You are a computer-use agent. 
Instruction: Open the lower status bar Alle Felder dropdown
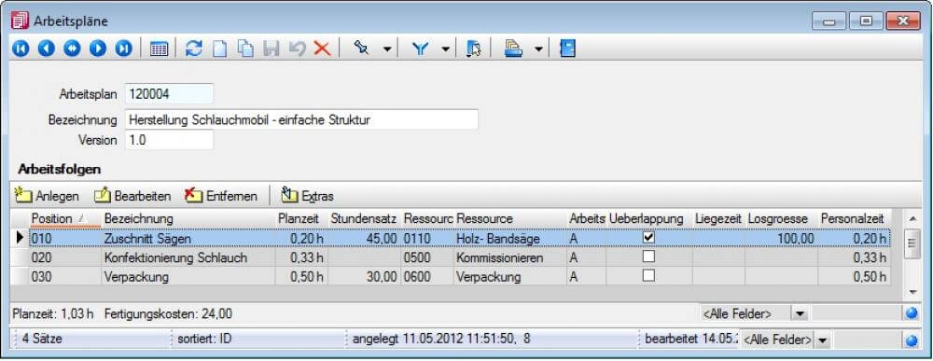[822, 340]
